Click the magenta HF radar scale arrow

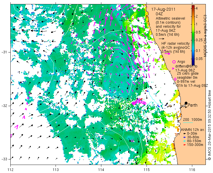[x=167, y=54]
